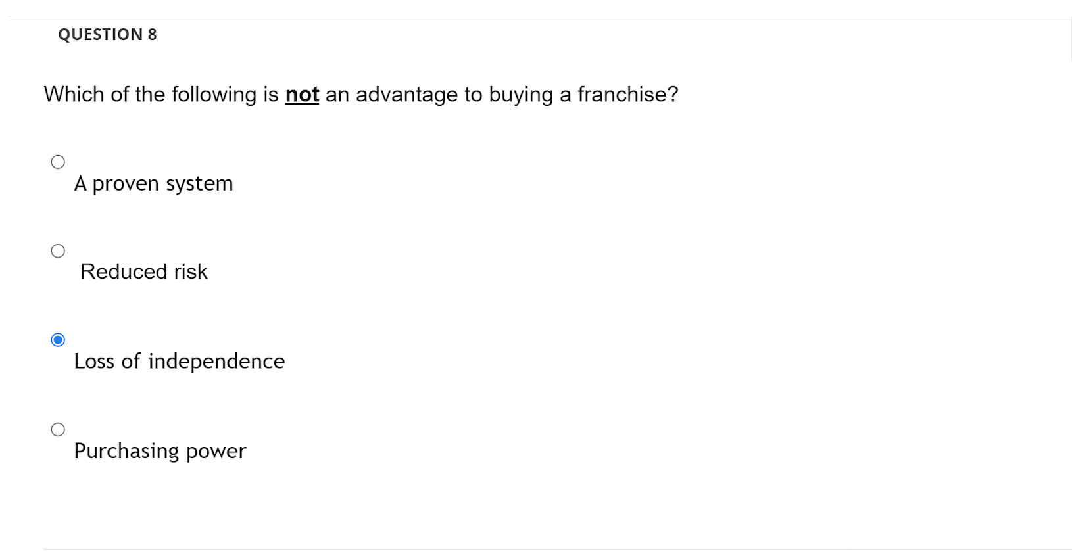Select the radio button for A proven system

[59, 161]
